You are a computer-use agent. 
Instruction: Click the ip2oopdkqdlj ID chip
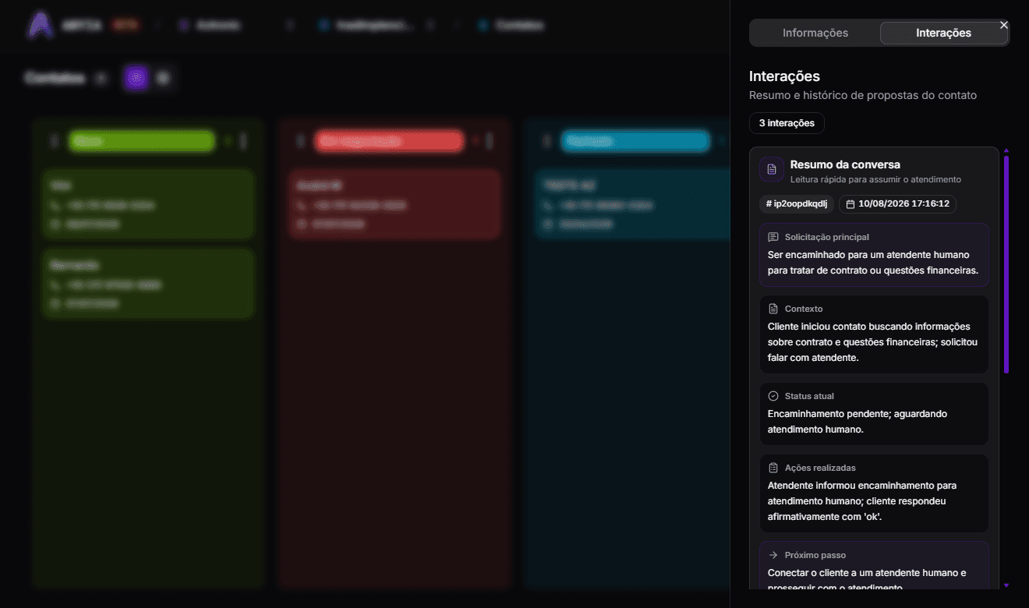tap(797, 203)
